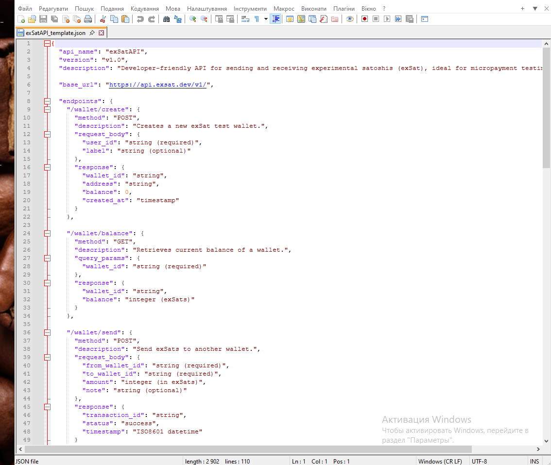Open Folder as Workspace icon
Screen dimensions: 551x465
[x=335, y=19]
